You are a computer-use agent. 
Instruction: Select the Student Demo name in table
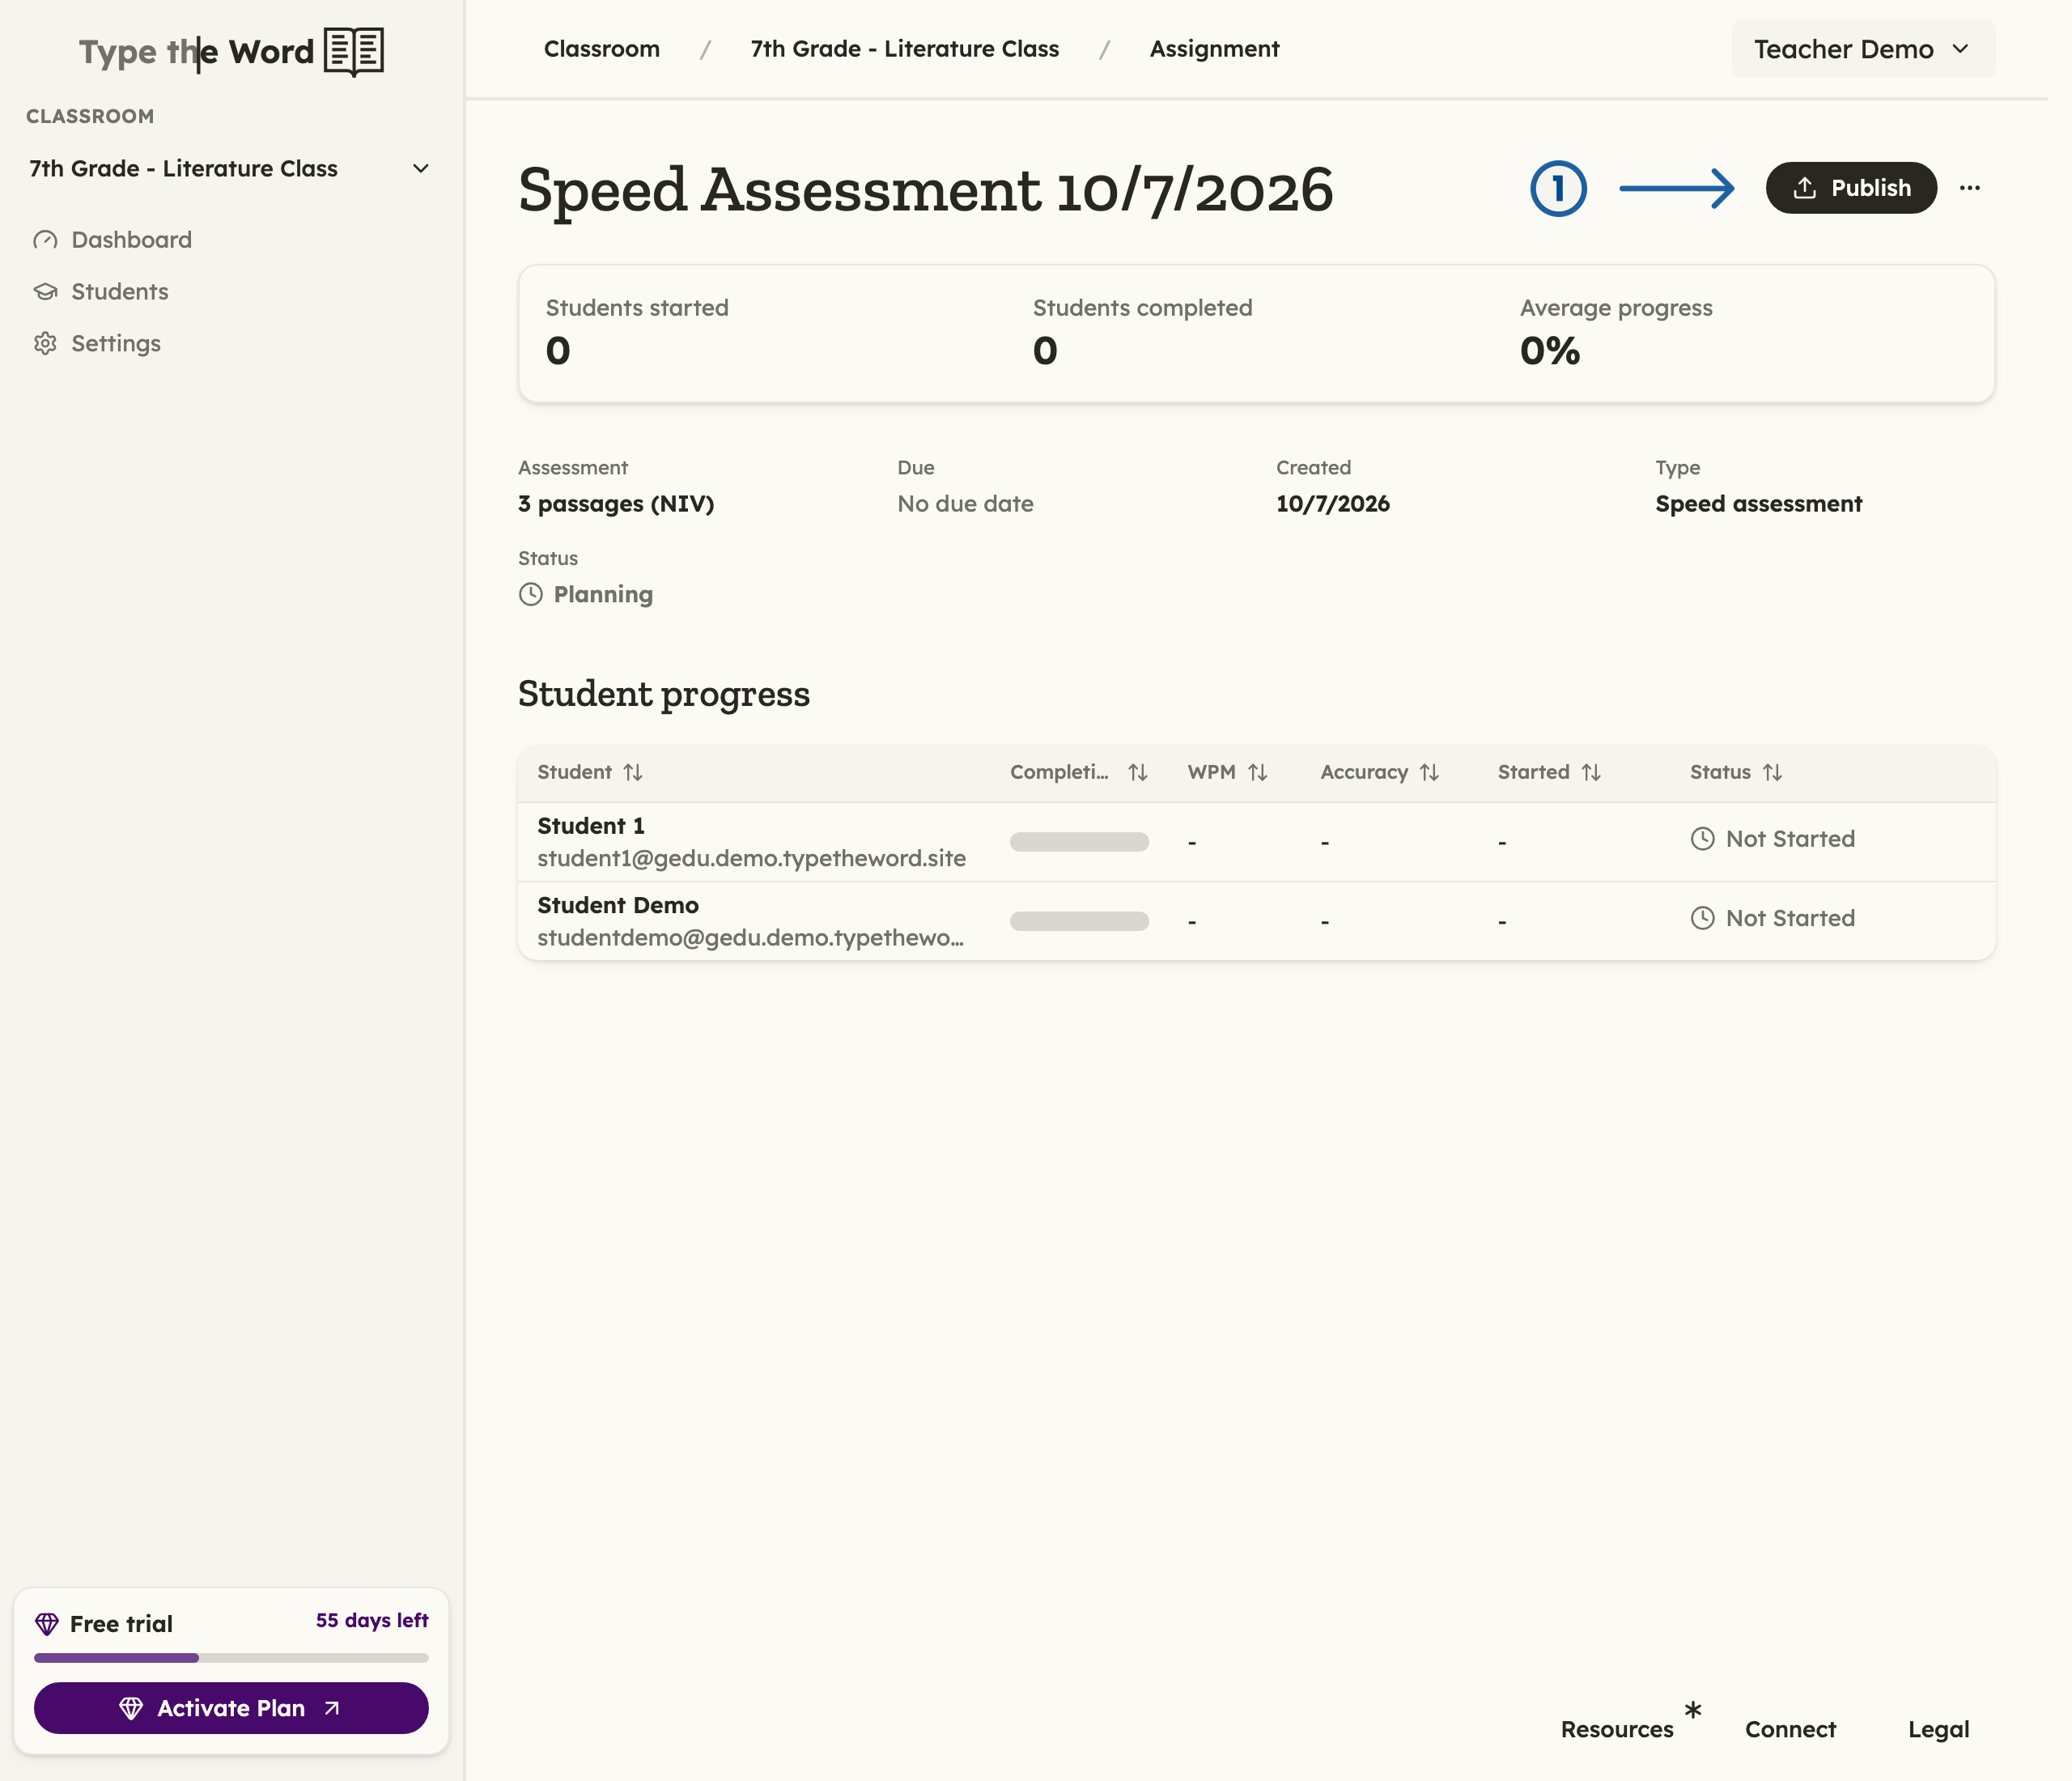(618, 905)
